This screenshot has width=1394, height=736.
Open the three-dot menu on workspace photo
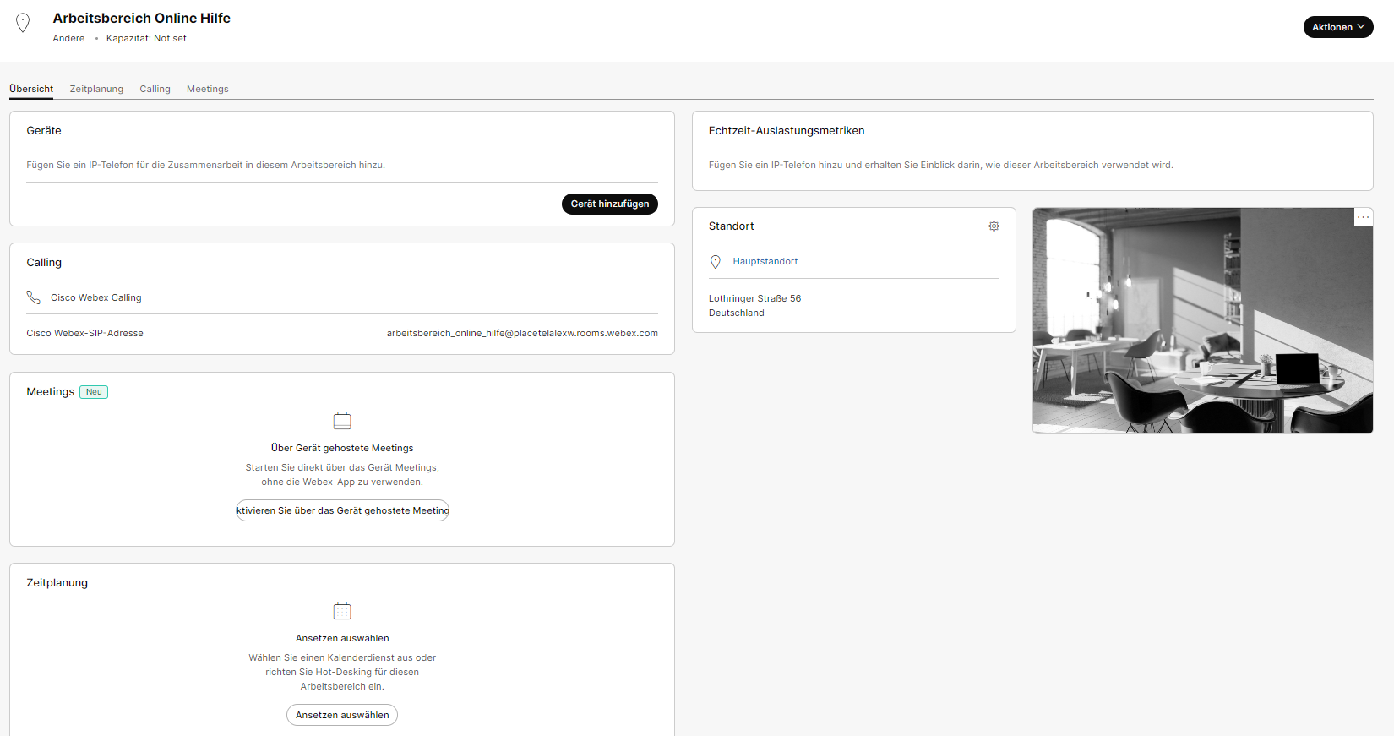tap(1363, 218)
